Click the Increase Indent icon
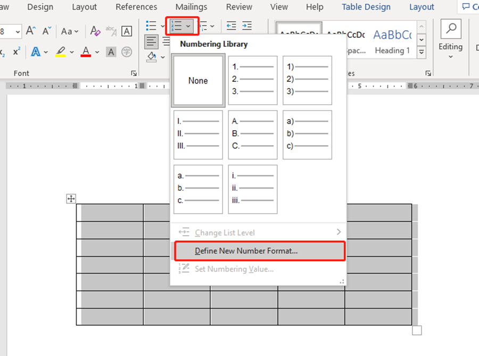Image resolution: width=479 pixels, height=356 pixels. tap(247, 26)
